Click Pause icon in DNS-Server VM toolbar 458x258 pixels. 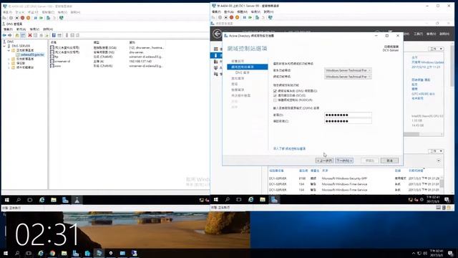[x=36, y=18]
